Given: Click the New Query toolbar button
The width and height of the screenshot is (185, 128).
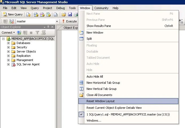Looking at the screenshot, I should [x=13, y=14].
